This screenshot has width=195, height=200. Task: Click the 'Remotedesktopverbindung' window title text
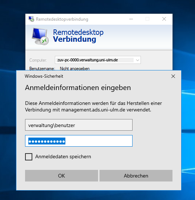[x=62, y=19]
